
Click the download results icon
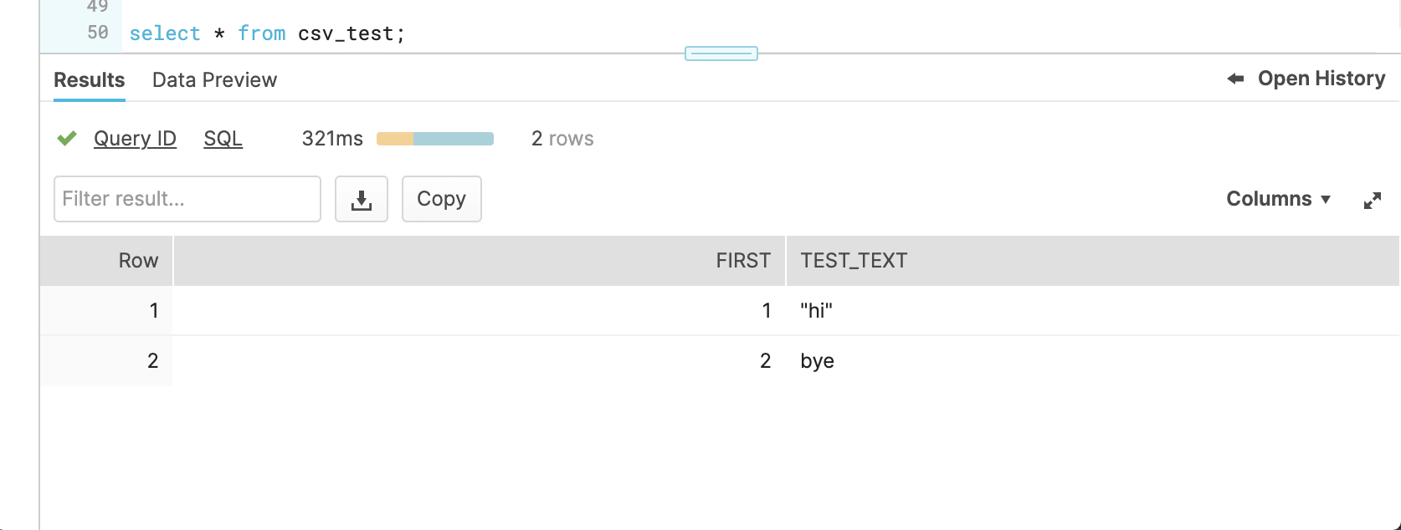click(x=361, y=199)
